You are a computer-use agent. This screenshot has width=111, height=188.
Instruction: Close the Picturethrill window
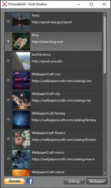(104, 4)
